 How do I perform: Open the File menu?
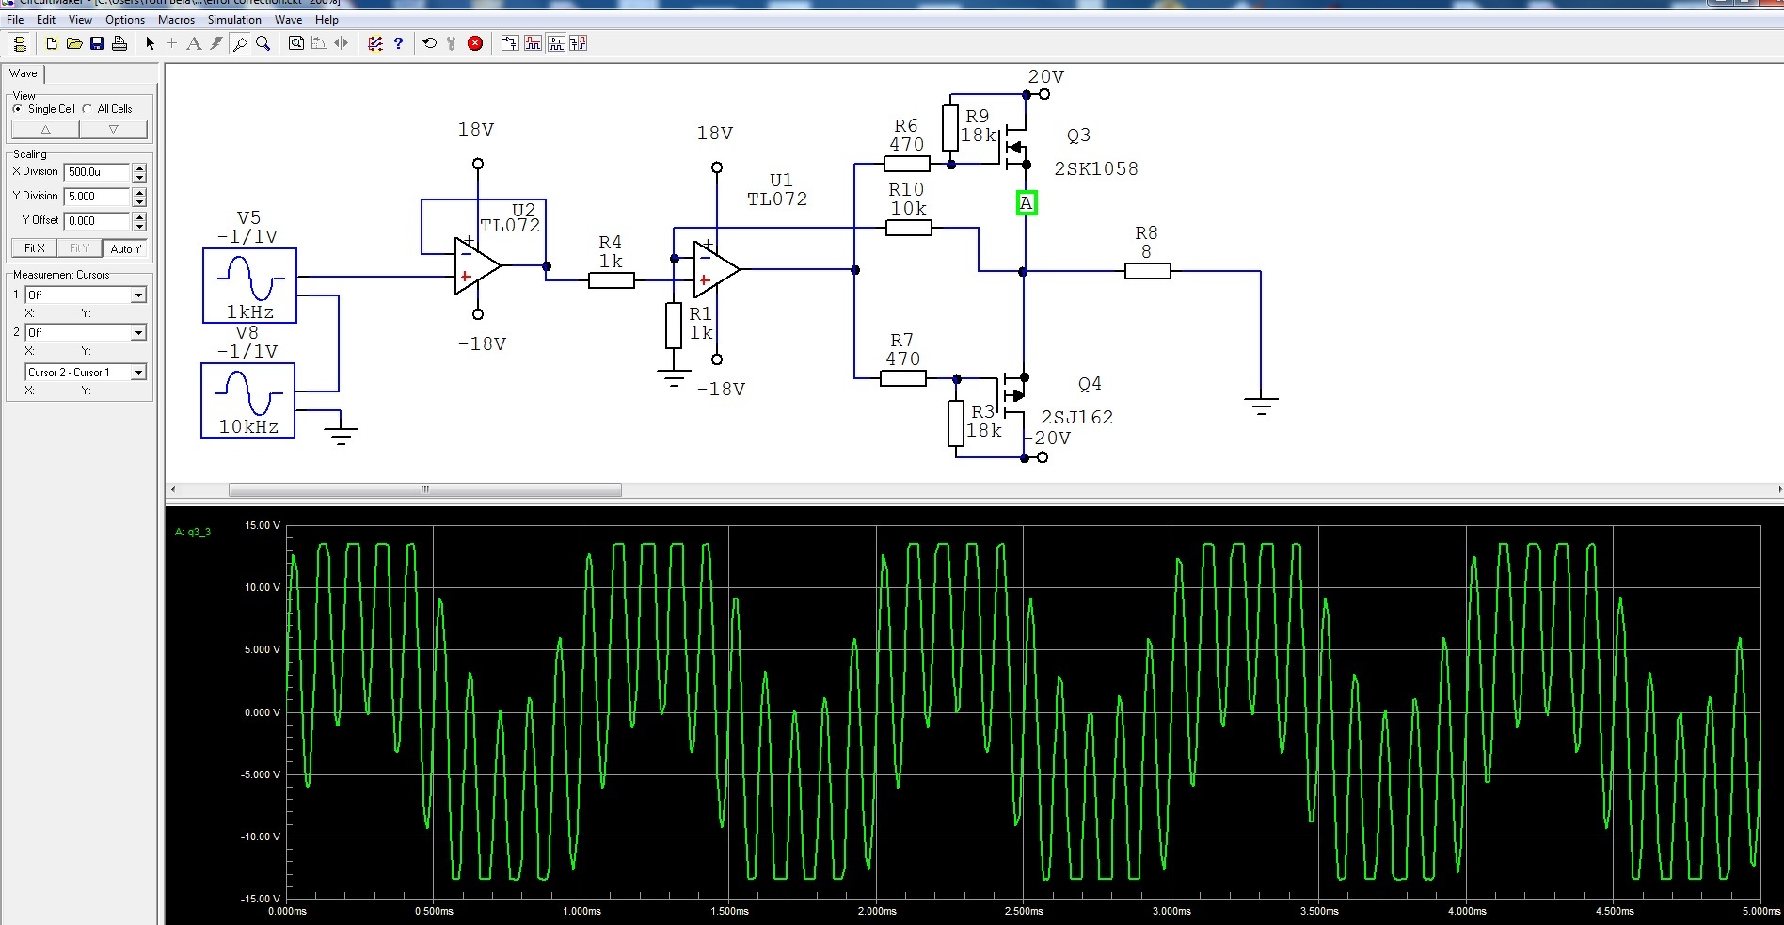[15, 19]
